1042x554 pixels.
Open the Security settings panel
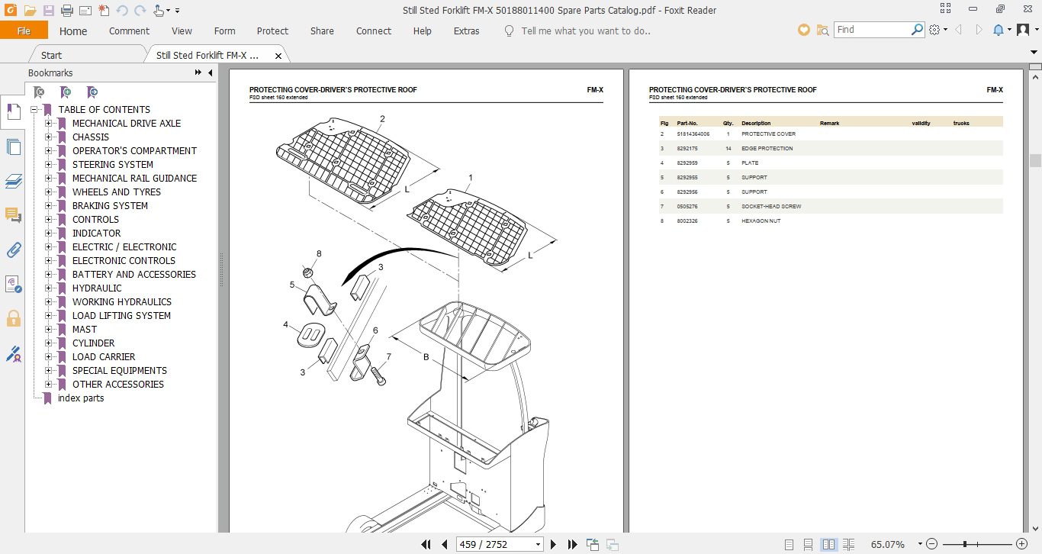[x=13, y=319]
